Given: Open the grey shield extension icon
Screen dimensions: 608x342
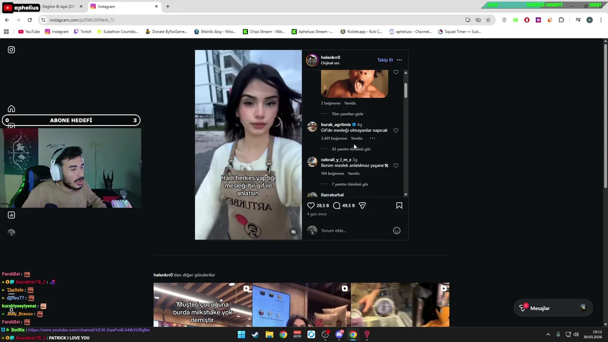Looking at the screenshot, I should pos(504,20).
